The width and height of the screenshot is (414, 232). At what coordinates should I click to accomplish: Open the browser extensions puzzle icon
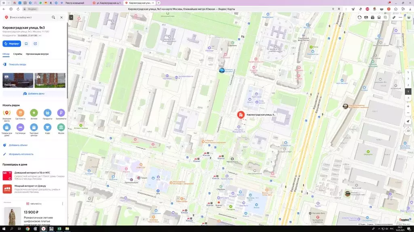click(x=396, y=9)
